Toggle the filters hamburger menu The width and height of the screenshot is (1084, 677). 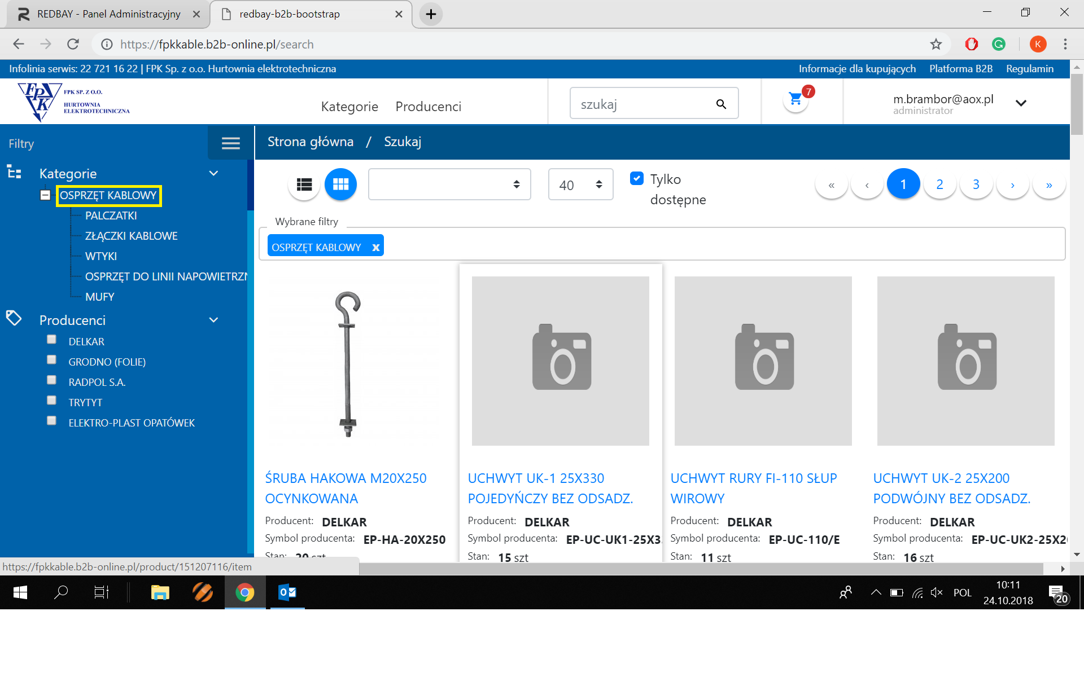pos(230,143)
